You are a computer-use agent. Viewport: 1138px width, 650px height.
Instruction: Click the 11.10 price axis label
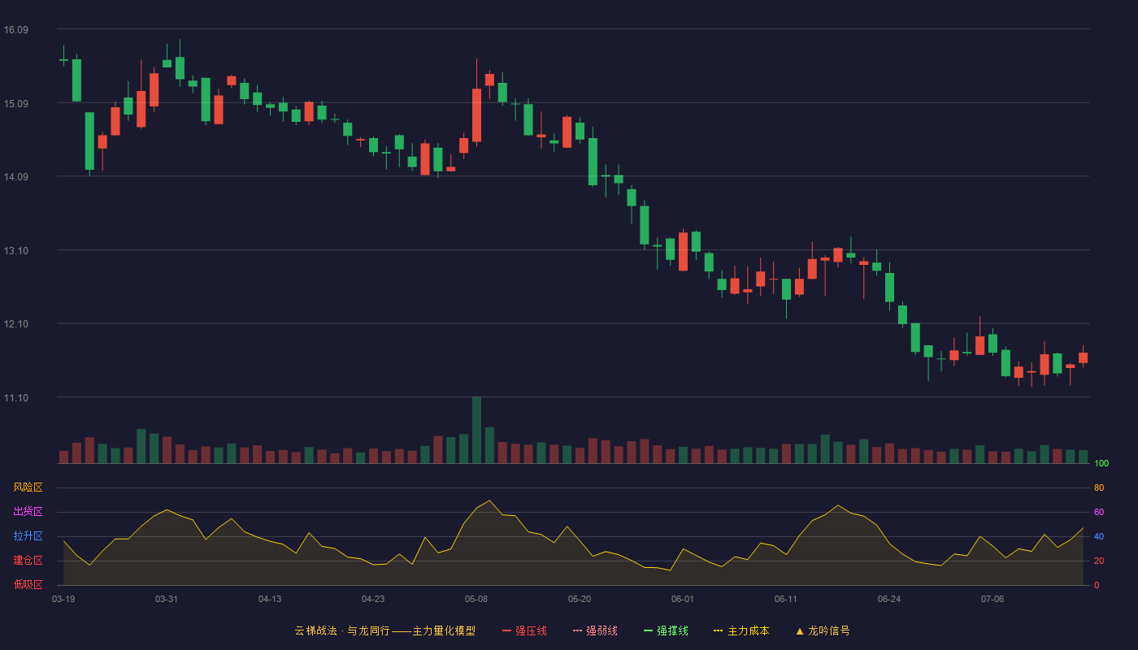[x=15, y=398]
